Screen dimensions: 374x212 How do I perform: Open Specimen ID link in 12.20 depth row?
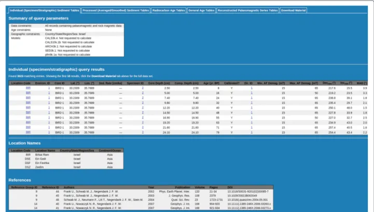point(143,108)
